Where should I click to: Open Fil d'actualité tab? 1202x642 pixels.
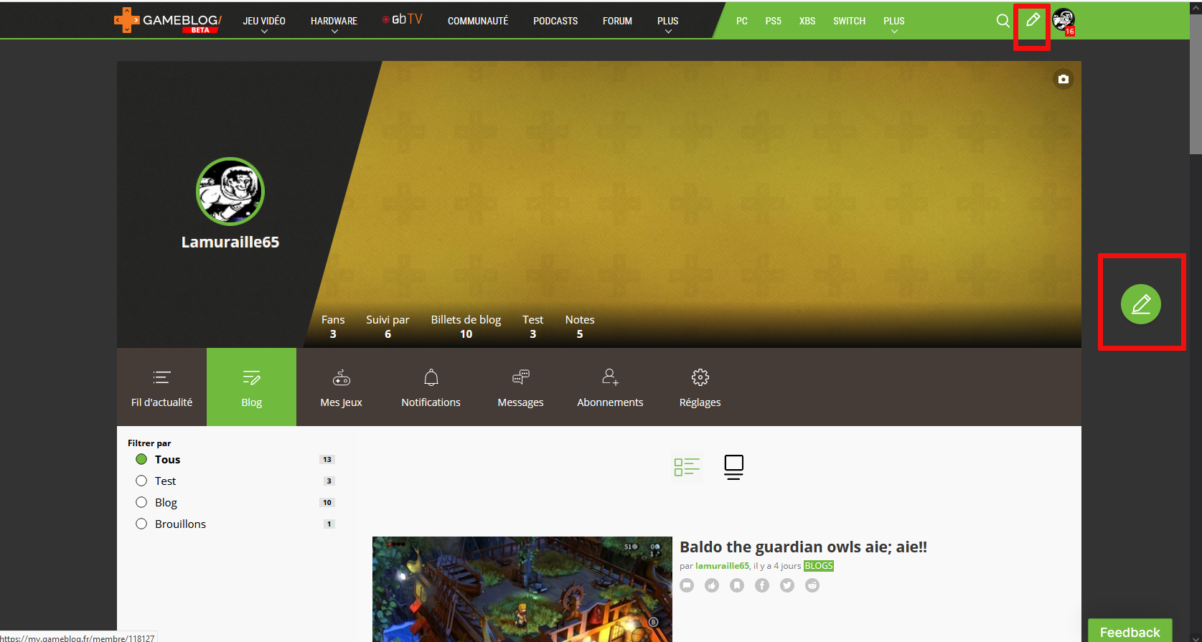[161, 387]
